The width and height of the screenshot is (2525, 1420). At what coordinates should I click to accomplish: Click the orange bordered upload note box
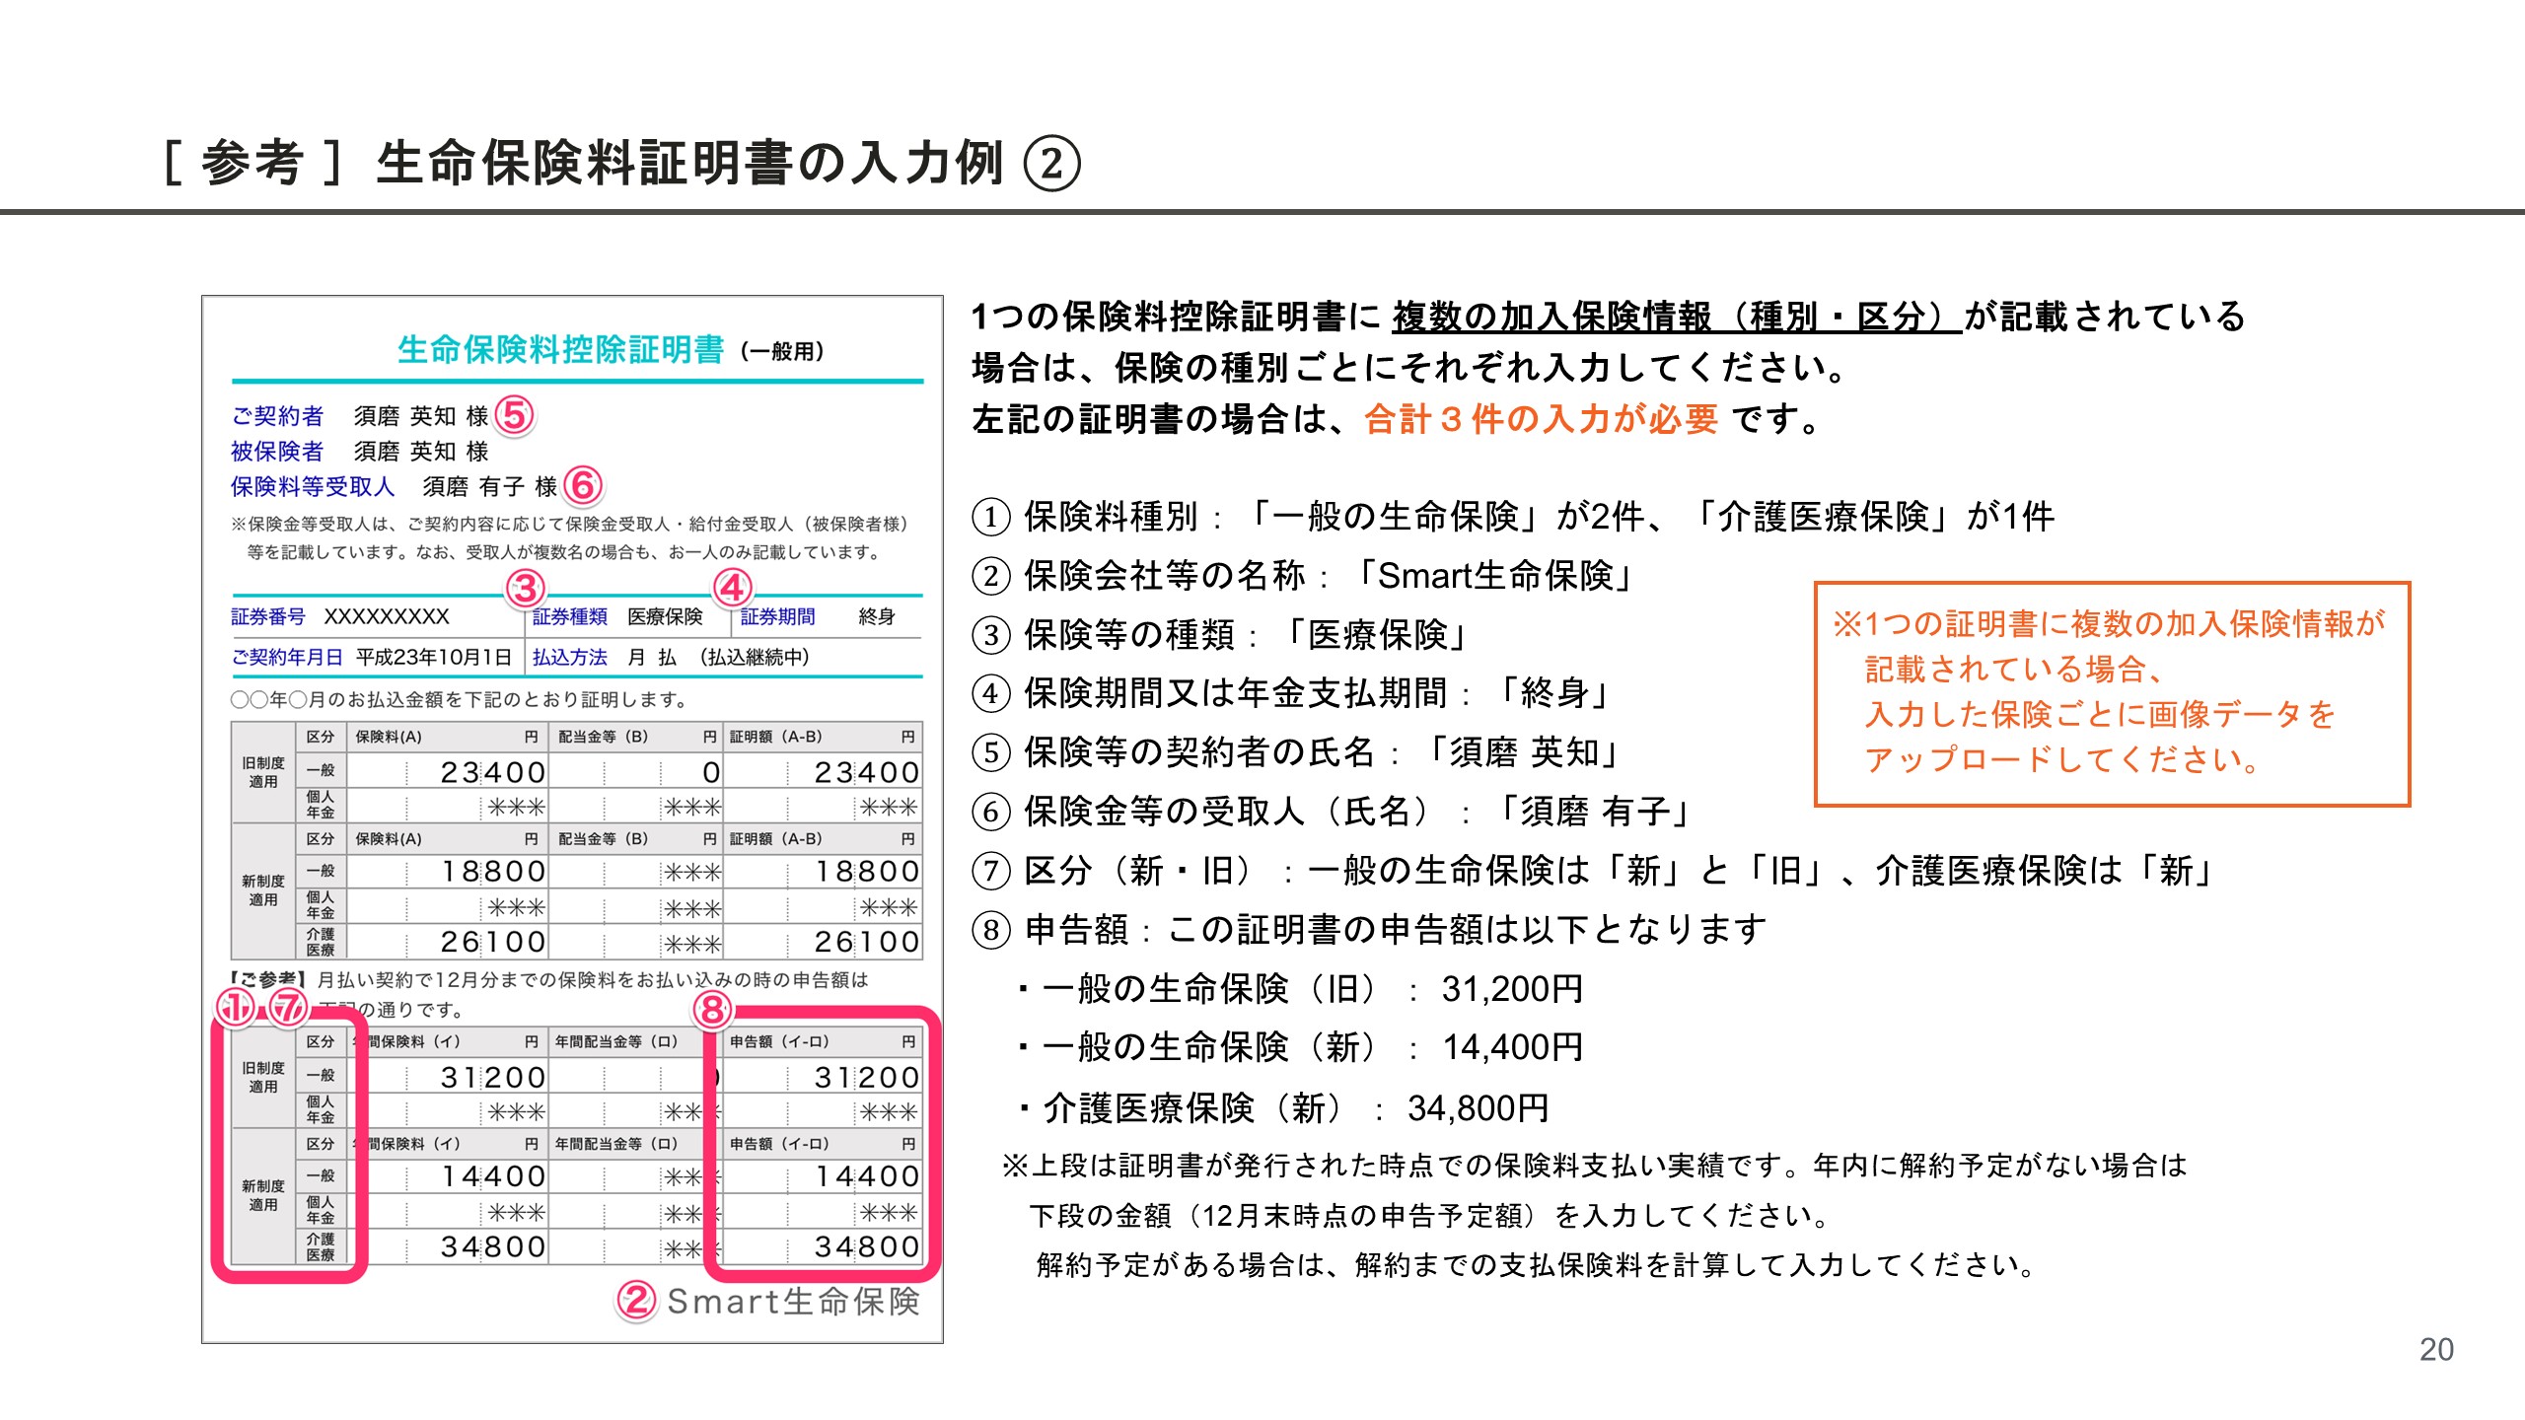(x=2111, y=693)
